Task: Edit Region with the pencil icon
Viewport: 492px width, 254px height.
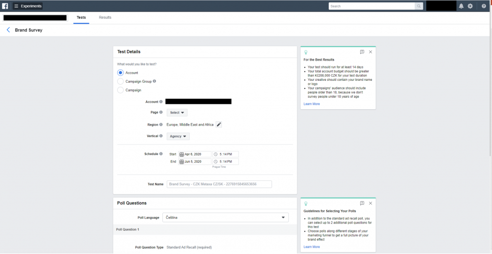Action: (219, 125)
